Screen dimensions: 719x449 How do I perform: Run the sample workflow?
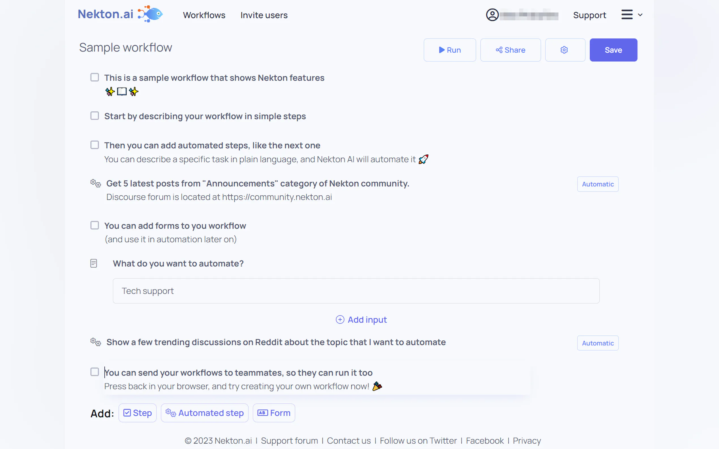[450, 50]
